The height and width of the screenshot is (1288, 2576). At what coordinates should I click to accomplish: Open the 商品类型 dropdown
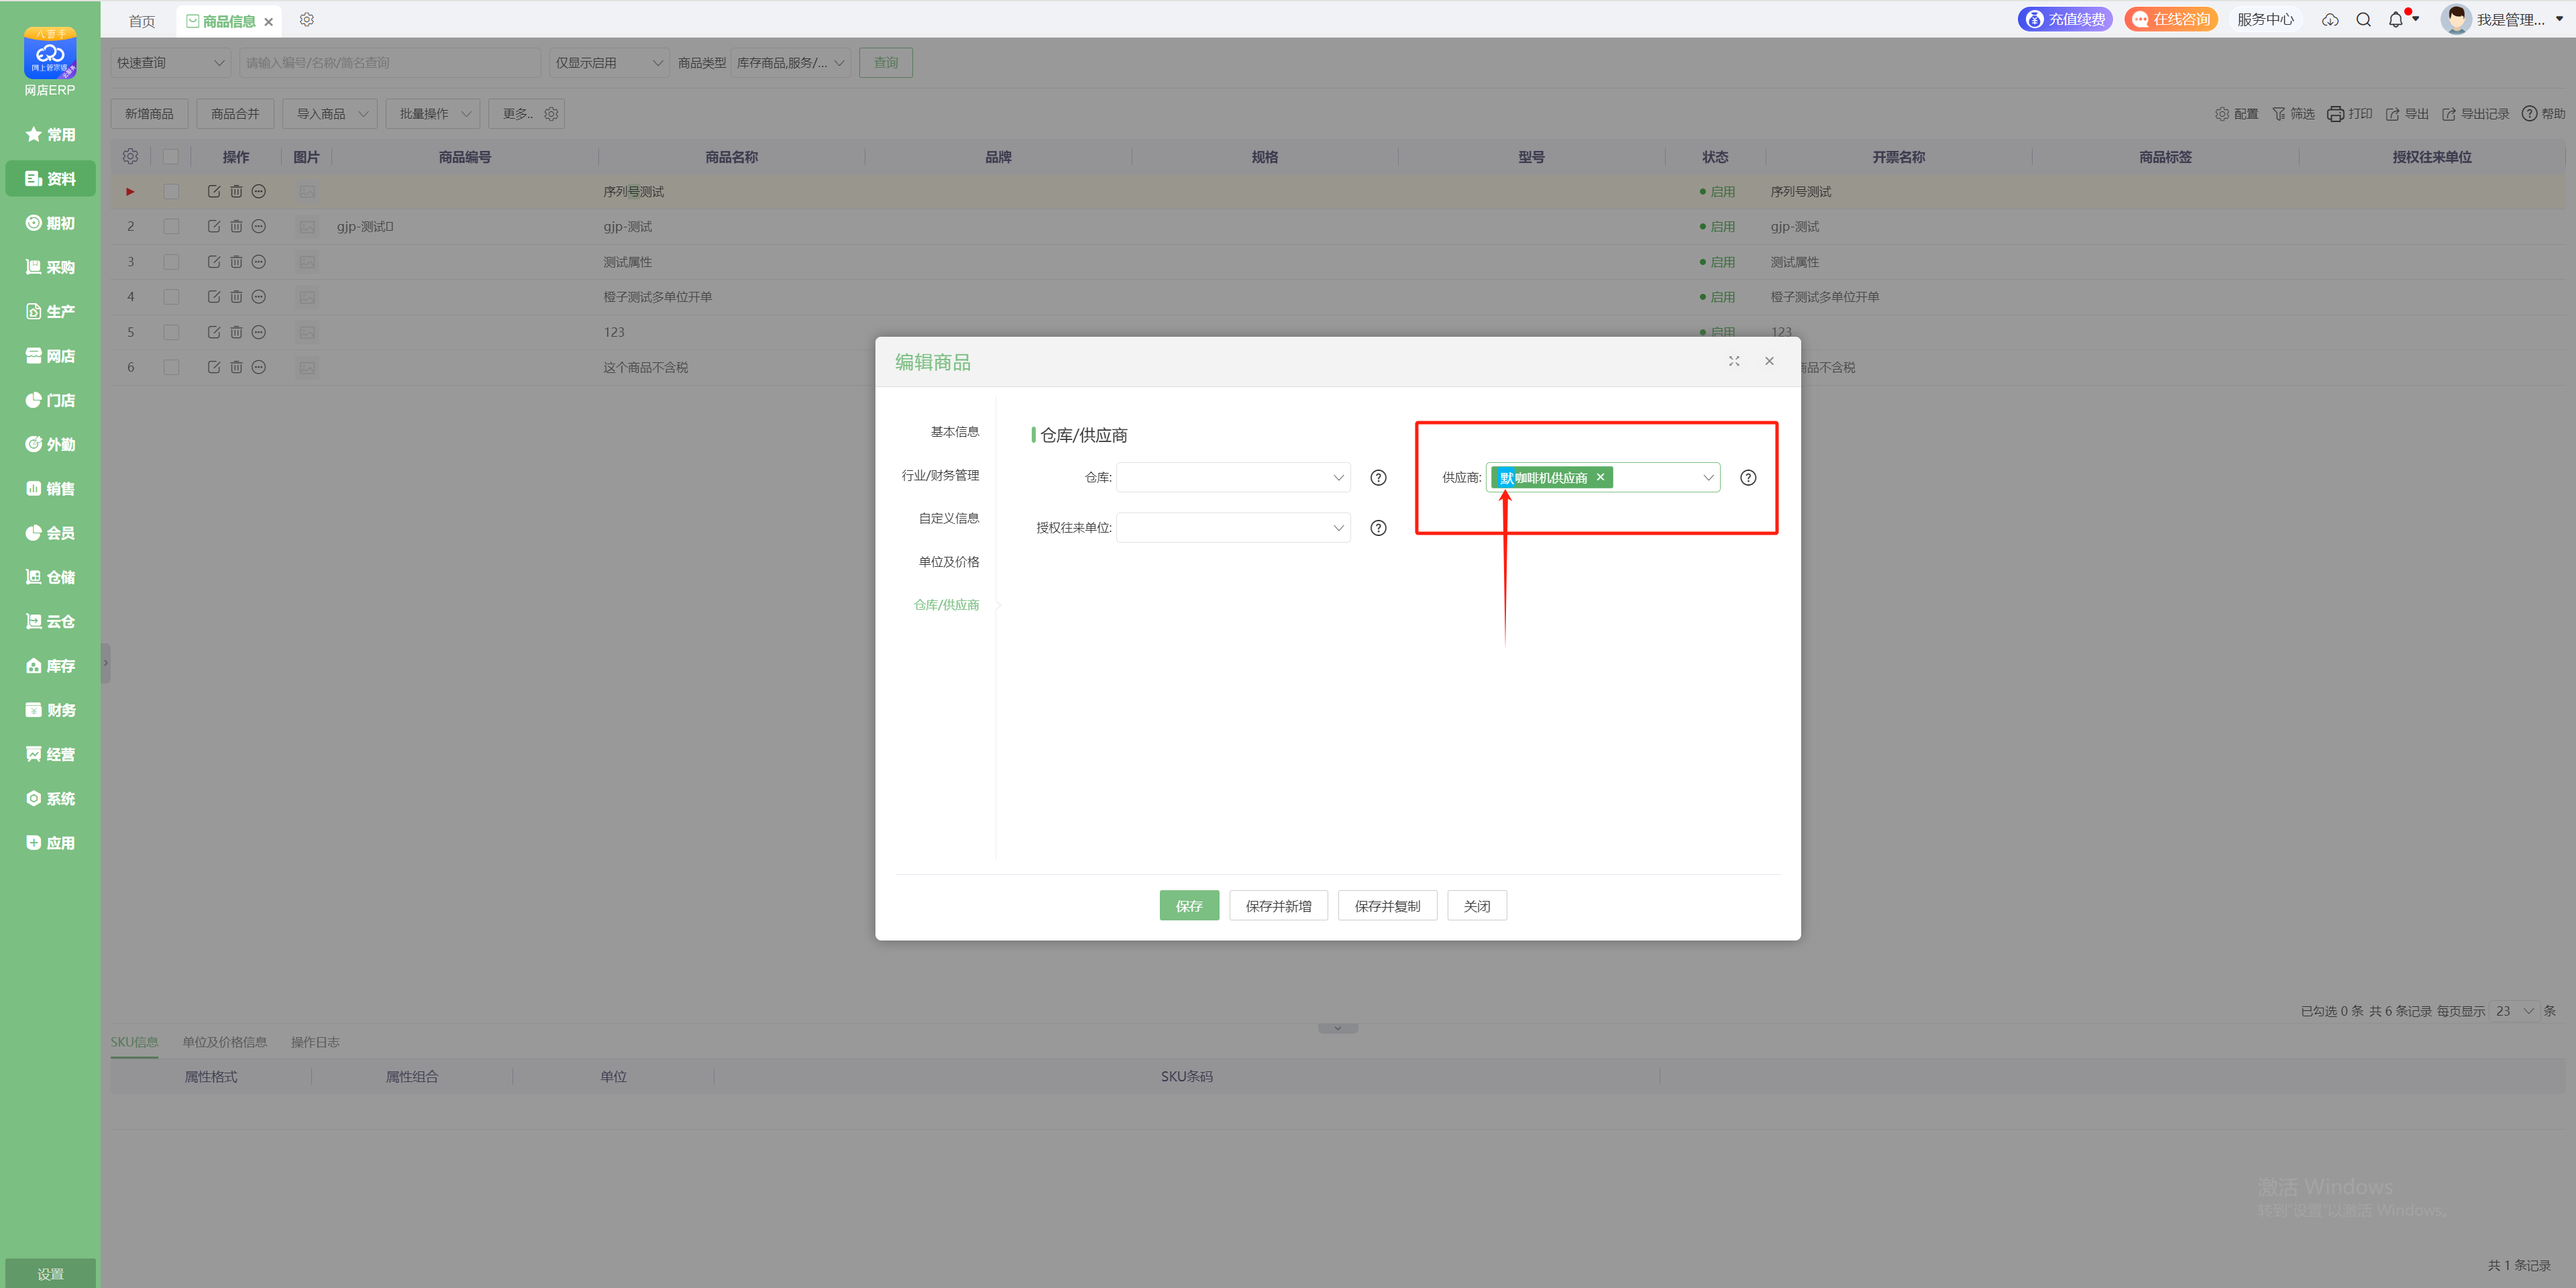791,63
